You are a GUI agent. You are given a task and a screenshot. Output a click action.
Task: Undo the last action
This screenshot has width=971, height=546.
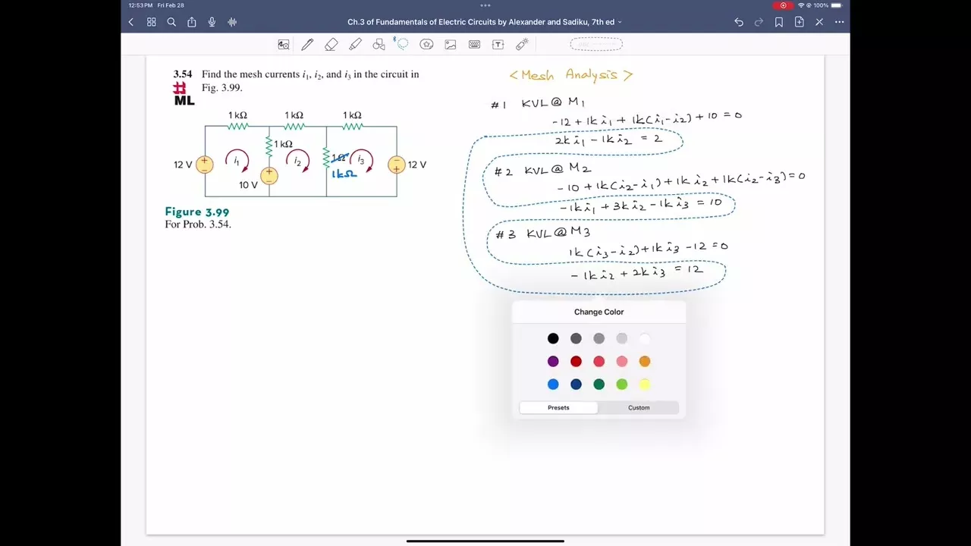[x=739, y=22]
